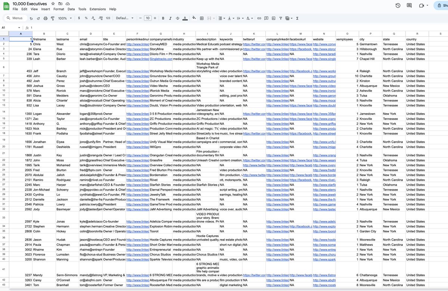Screen dimensions: 448x291
Task: Open the Format menu
Action: pos(59,9)
